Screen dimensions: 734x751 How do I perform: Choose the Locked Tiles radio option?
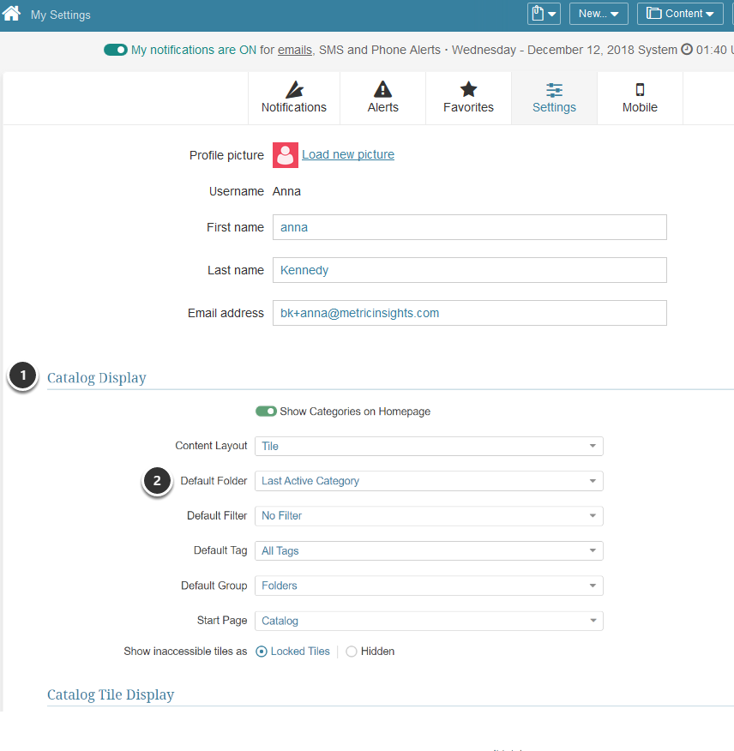(x=262, y=652)
